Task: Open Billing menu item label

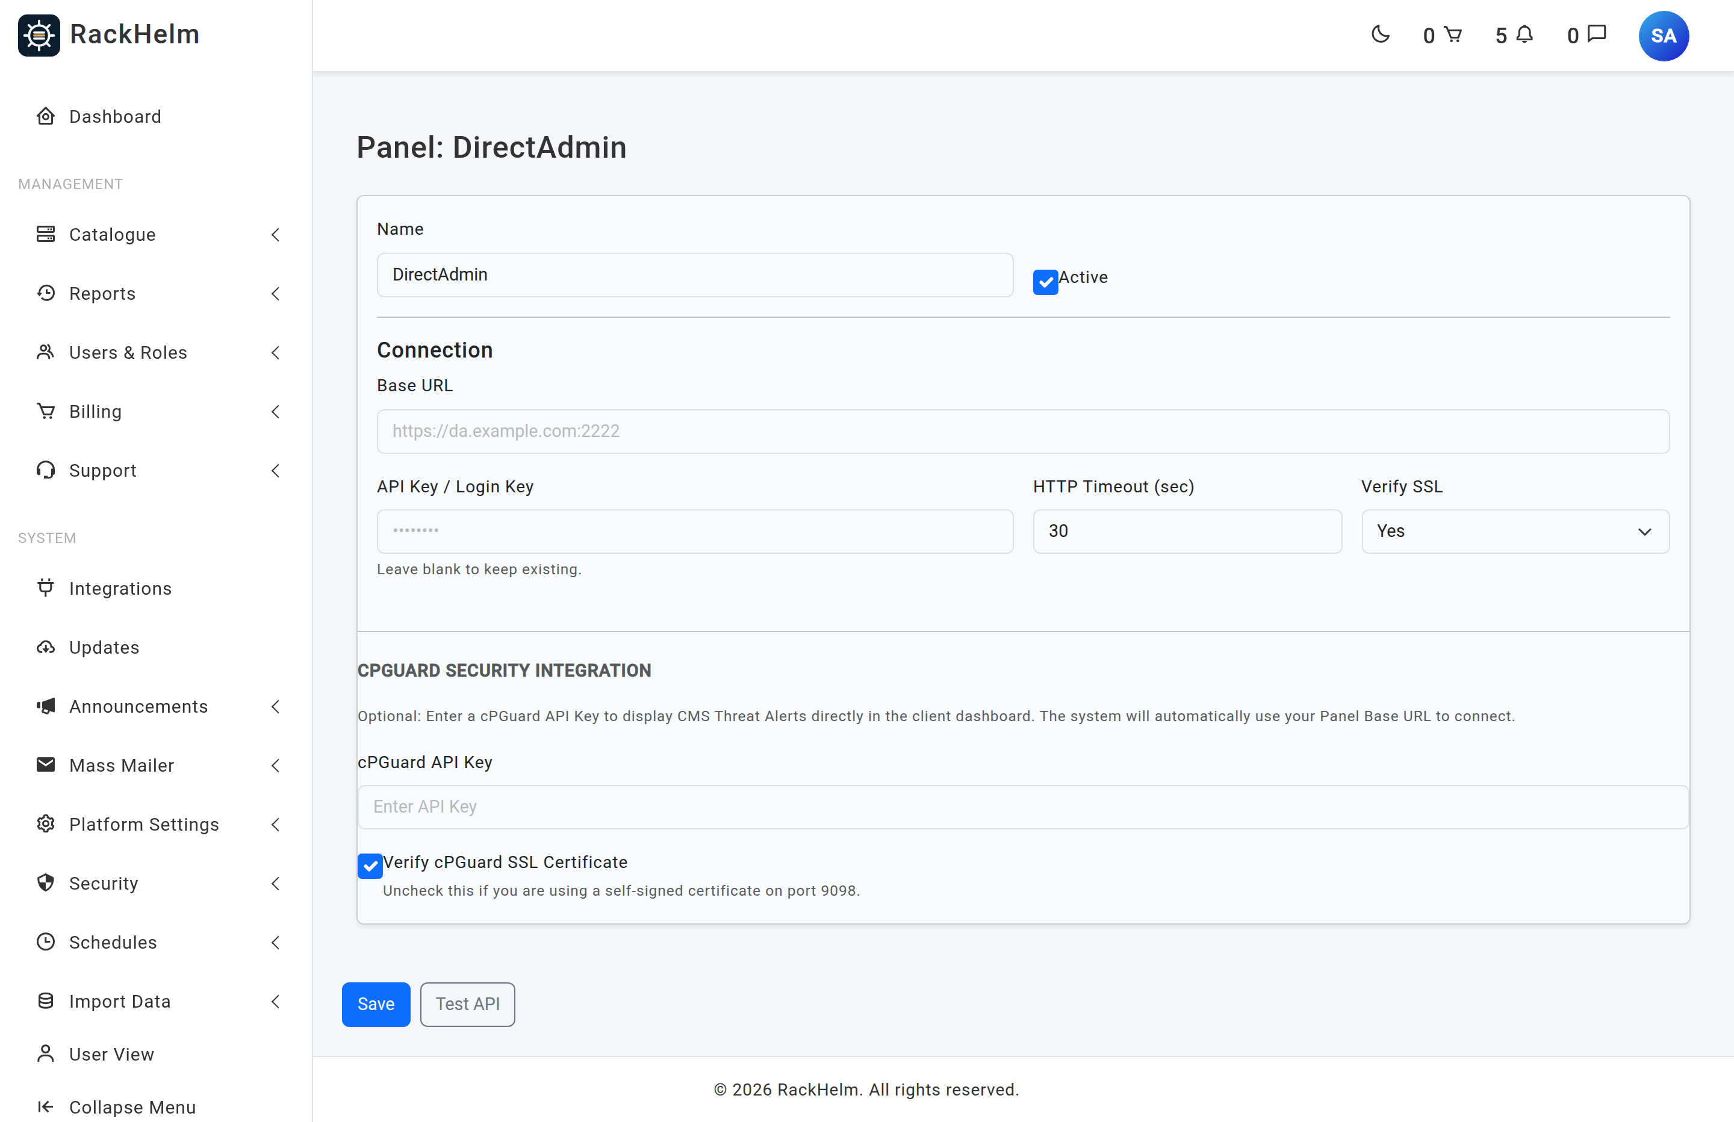Action: 96,412
